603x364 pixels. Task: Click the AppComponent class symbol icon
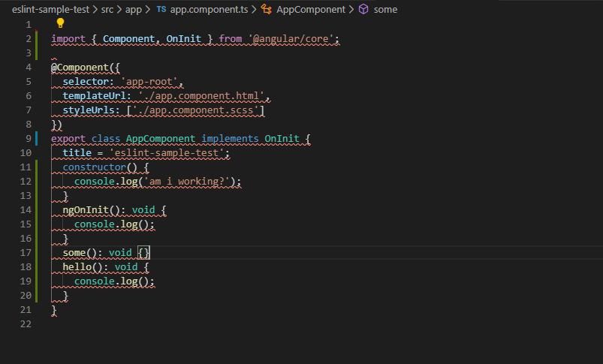coord(266,10)
